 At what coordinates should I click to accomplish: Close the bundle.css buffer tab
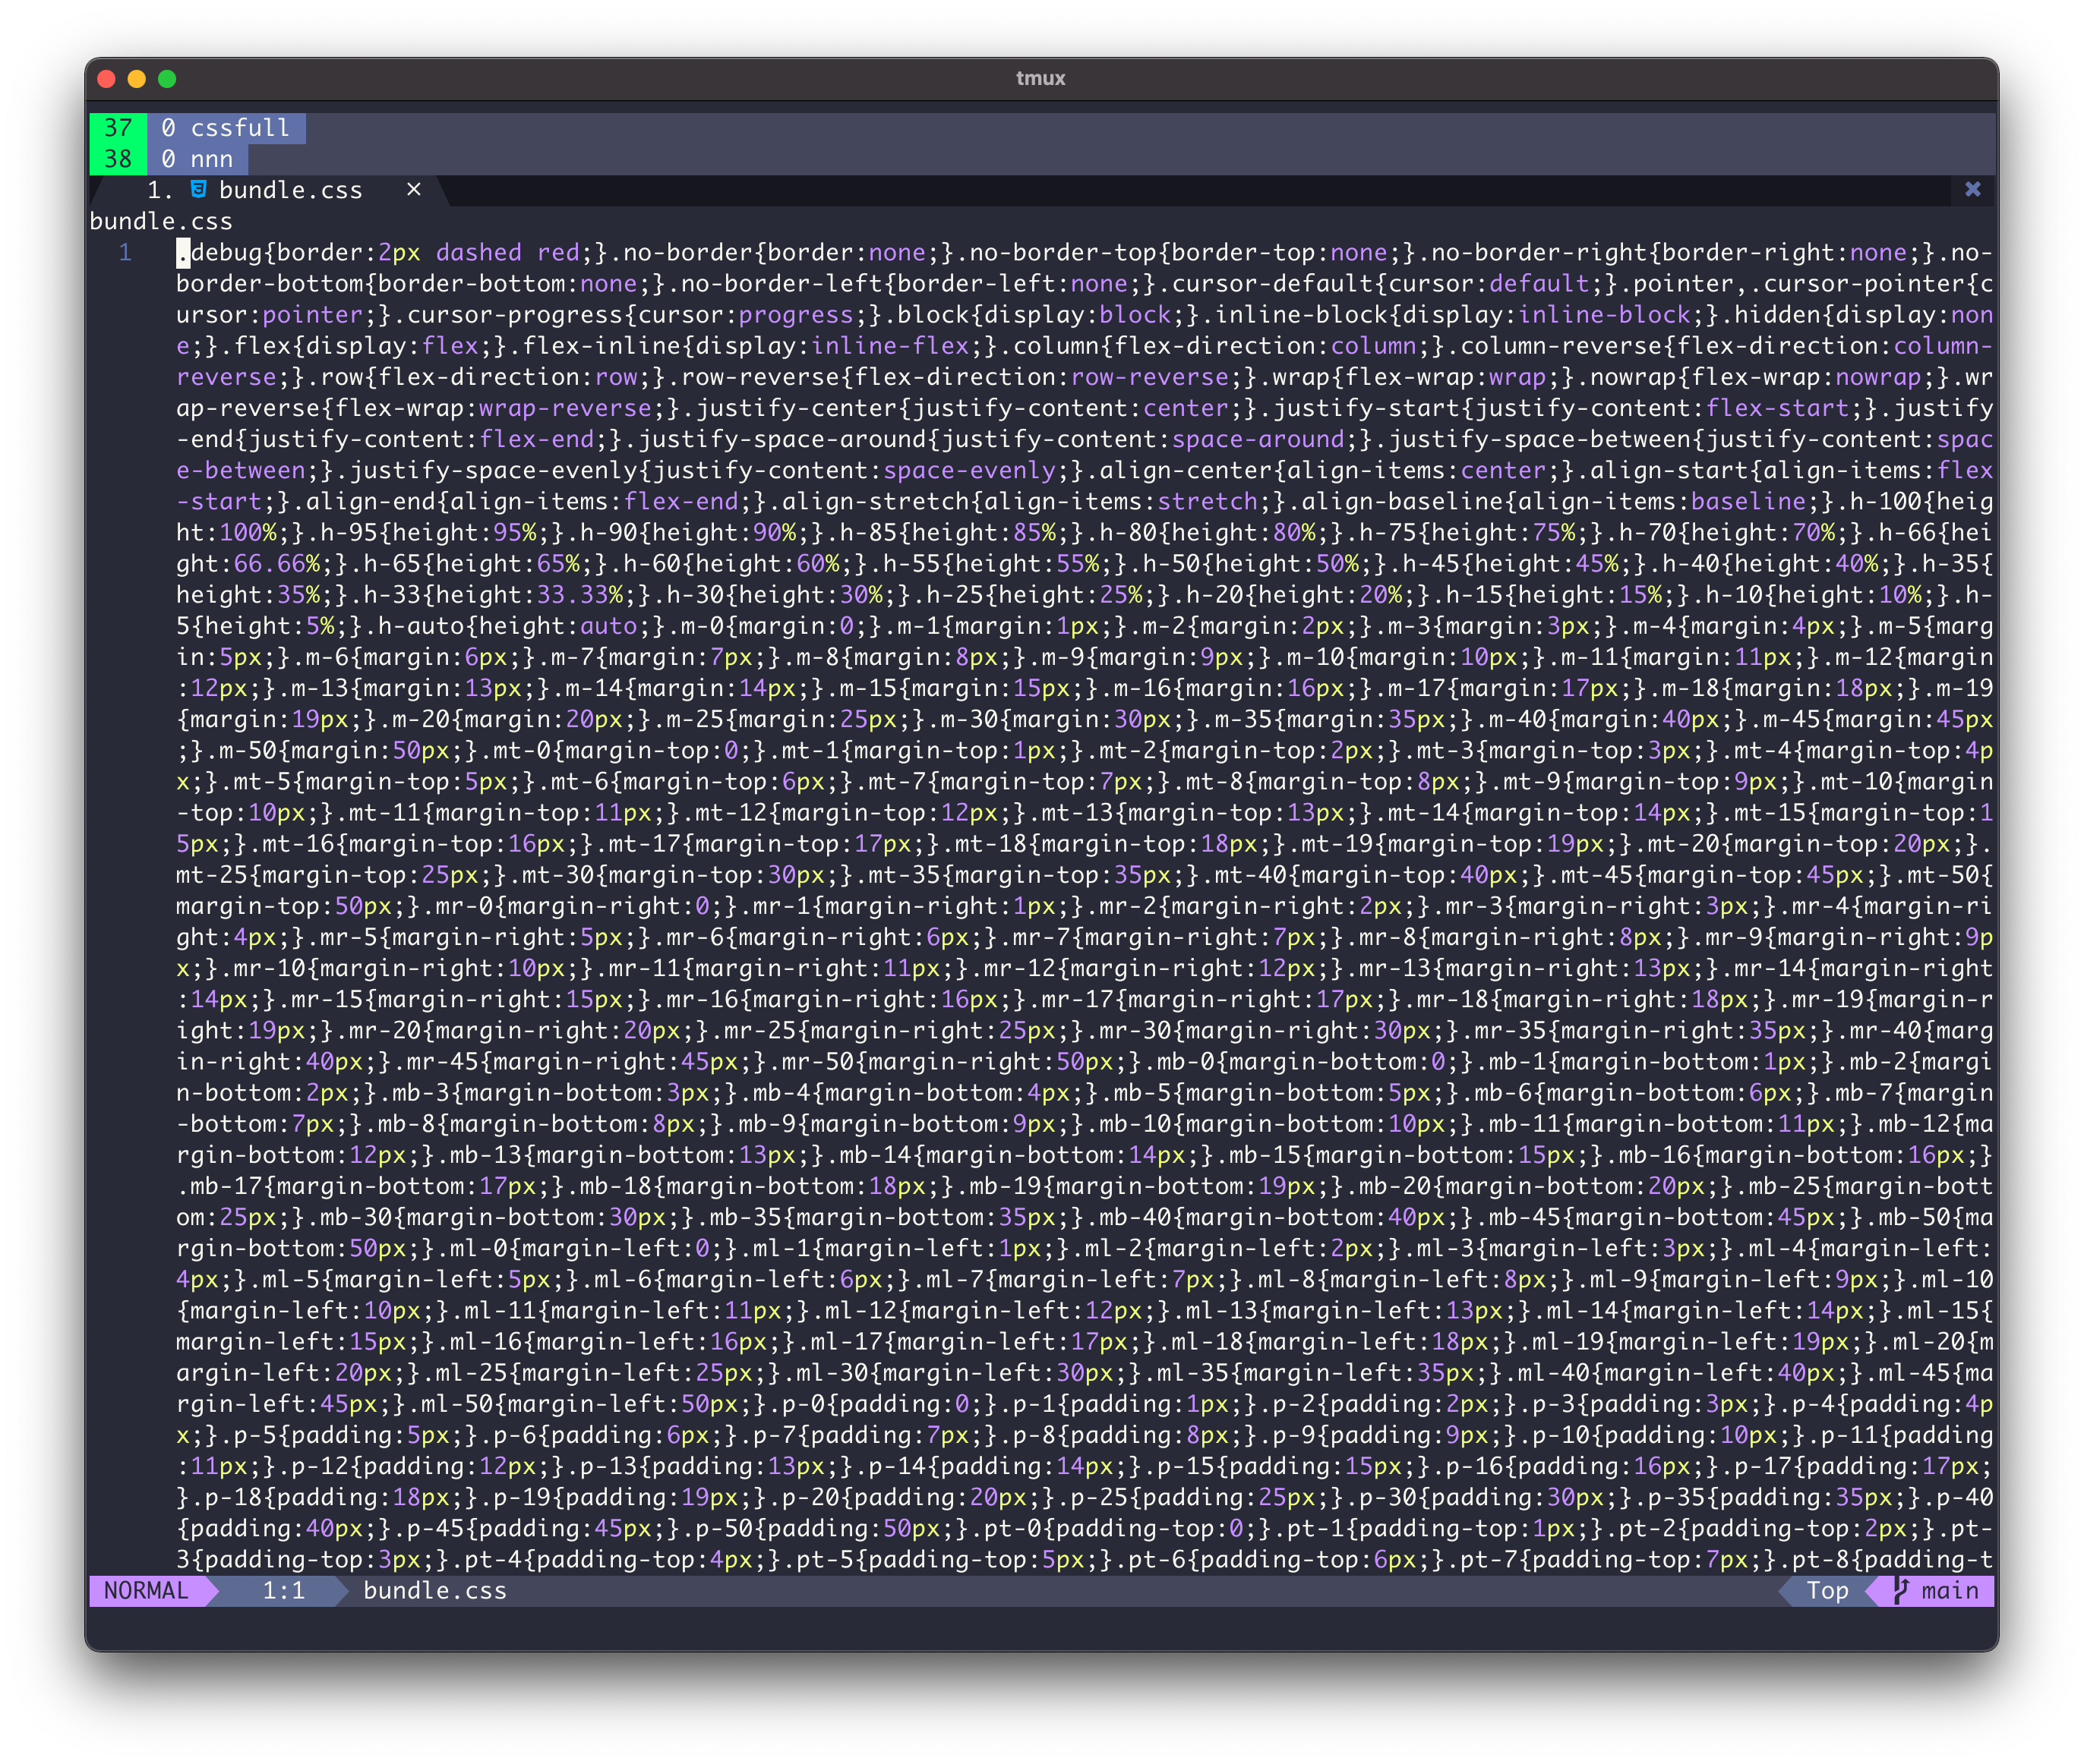413,189
